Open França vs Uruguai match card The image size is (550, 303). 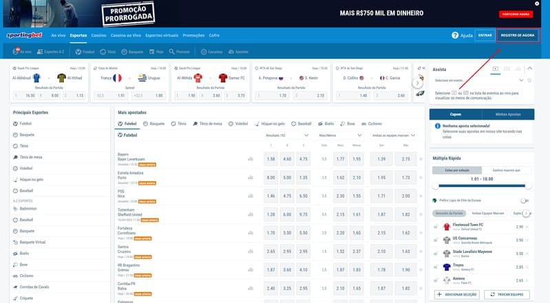click(129, 82)
